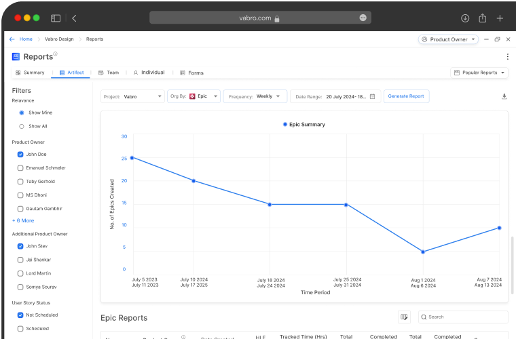Click the back arrow next to Home
516x339 pixels.
[12, 39]
